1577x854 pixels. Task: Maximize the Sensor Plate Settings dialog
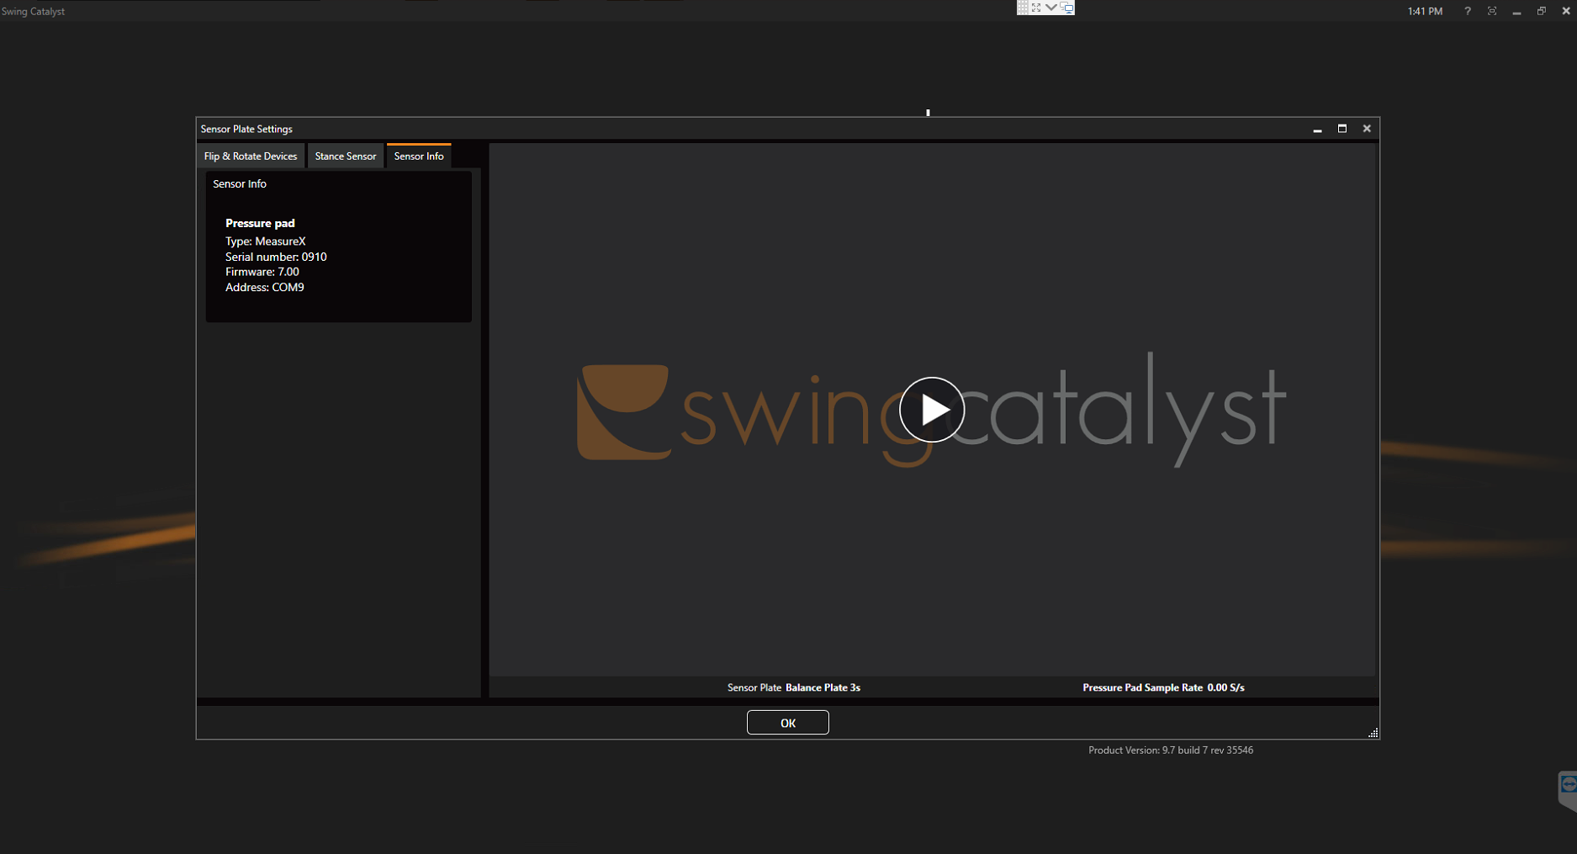pos(1342,129)
